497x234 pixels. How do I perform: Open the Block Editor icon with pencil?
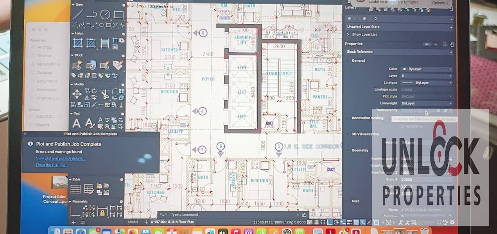point(104,65)
